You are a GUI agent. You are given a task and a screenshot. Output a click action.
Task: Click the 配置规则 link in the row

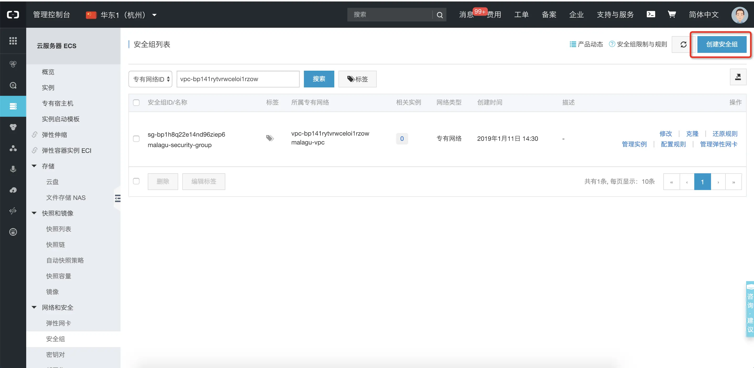point(673,144)
